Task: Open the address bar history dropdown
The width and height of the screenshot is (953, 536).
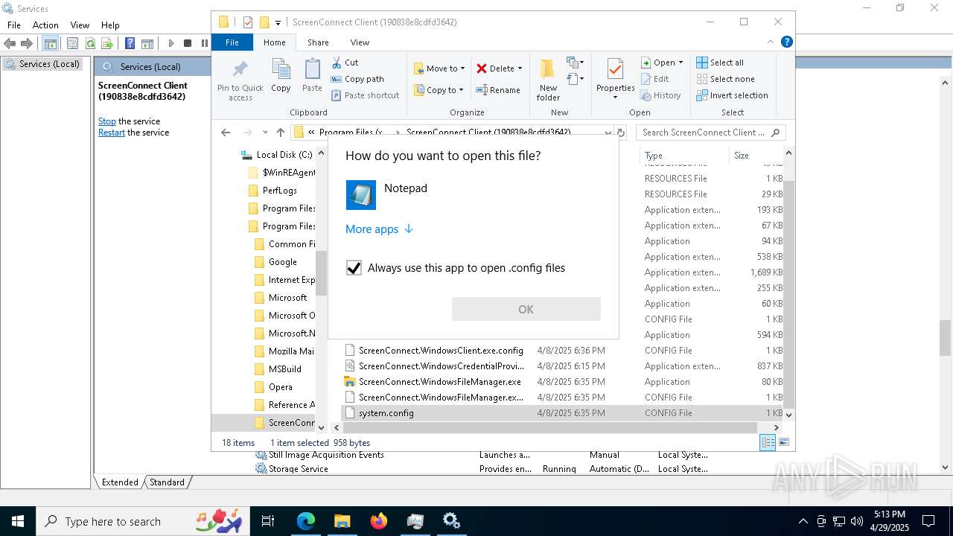Action: [x=608, y=133]
